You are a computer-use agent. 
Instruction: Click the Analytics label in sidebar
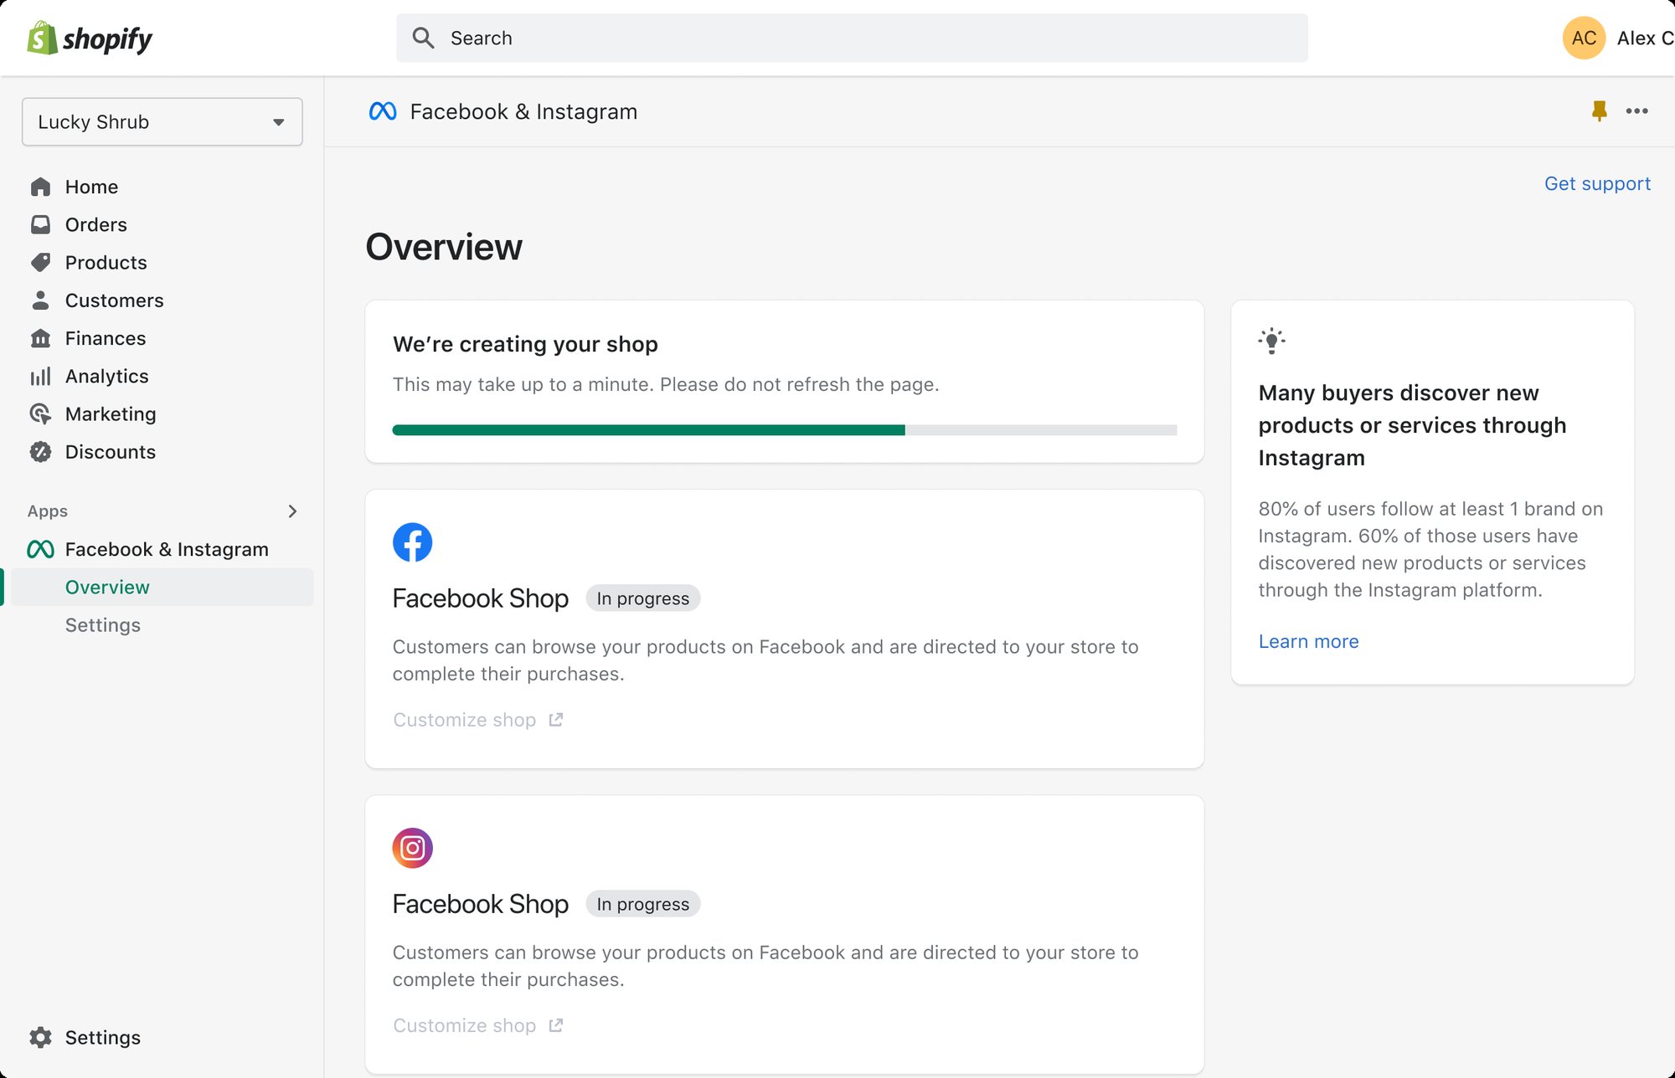(x=107, y=376)
